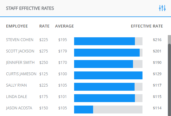Sort by the Rate column header
Image resolution: width=171 pixels, height=116 pixels.
click(x=44, y=26)
